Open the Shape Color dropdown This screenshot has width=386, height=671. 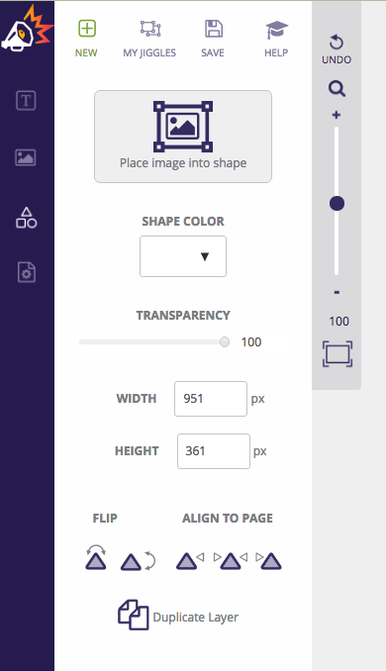point(183,256)
